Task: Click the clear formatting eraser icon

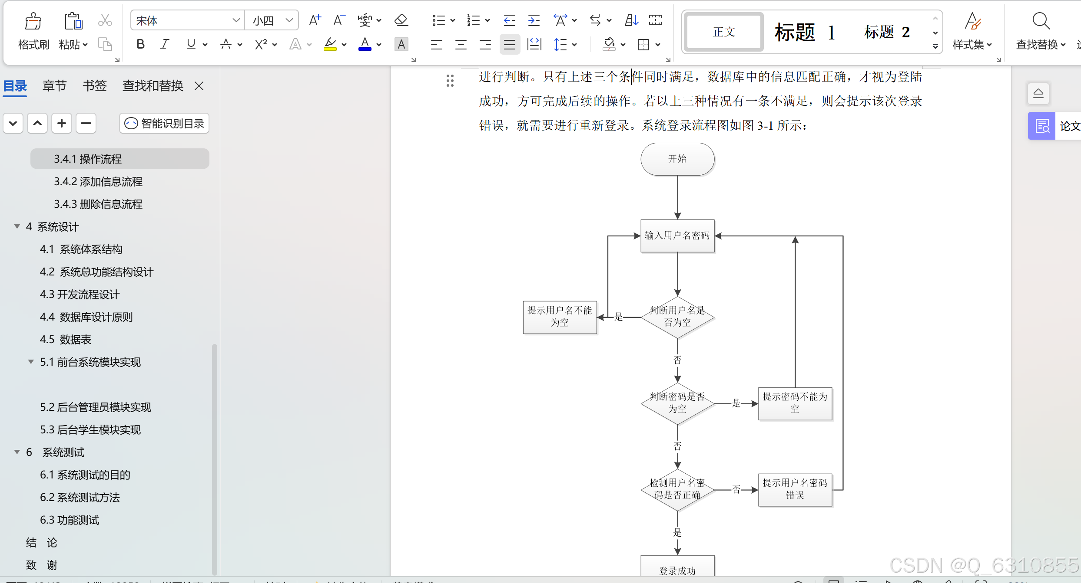Action: [x=401, y=20]
